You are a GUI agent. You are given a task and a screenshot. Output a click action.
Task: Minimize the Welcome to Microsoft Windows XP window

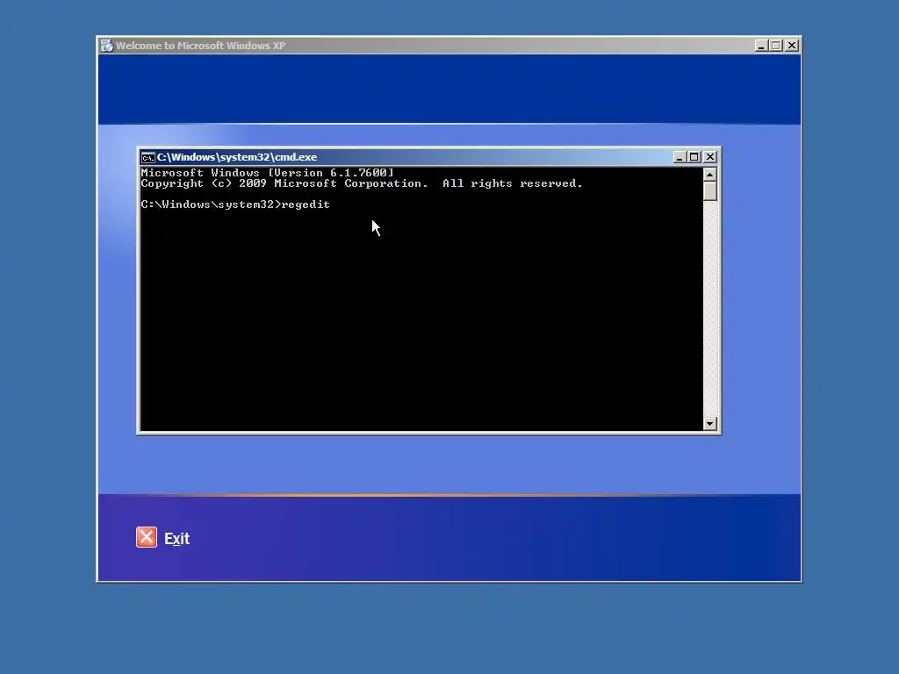tap(761, 46)
